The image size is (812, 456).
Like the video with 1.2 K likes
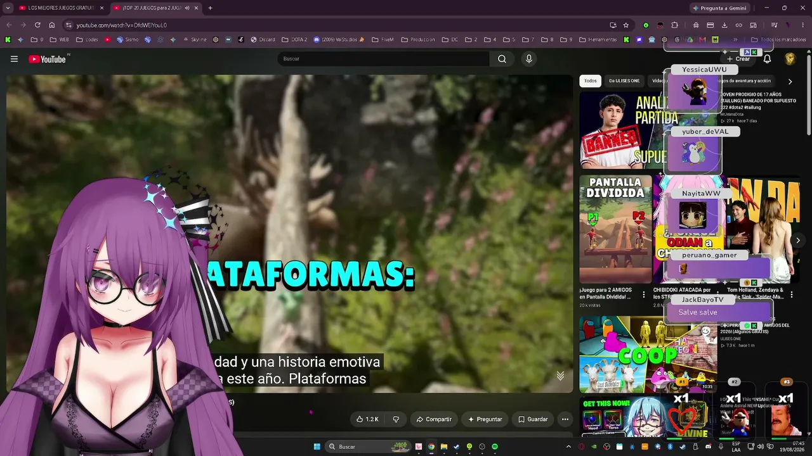tap(367, 419)
